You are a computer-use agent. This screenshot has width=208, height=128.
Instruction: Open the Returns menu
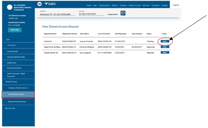coord(115,5)
